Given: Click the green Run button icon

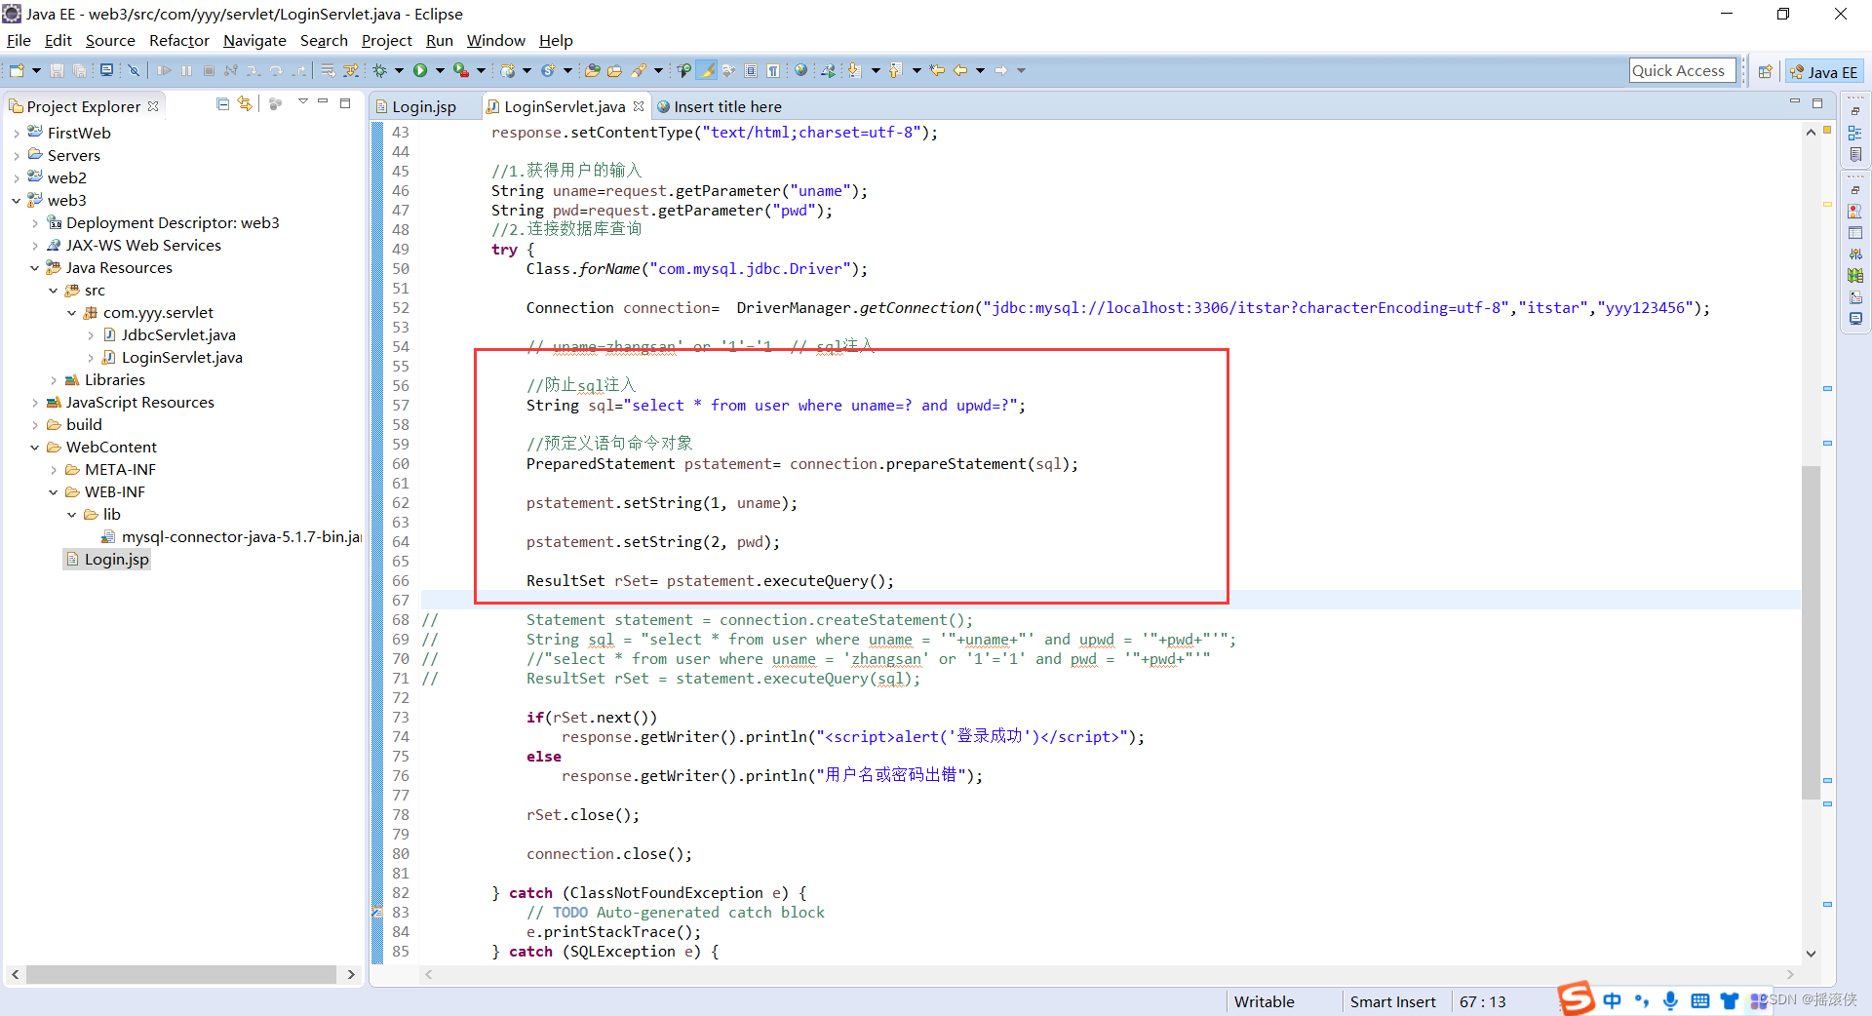Looking at the screenshot, I should click(420, 70).
